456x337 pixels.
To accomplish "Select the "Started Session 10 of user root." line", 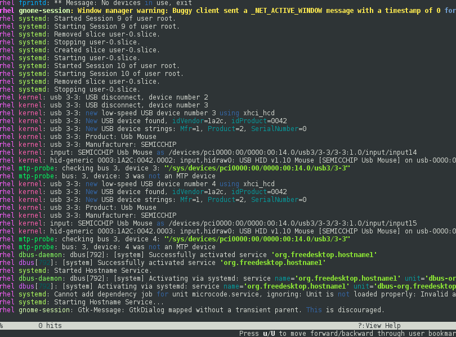I will pyautogui.click(x=90, y=66).
